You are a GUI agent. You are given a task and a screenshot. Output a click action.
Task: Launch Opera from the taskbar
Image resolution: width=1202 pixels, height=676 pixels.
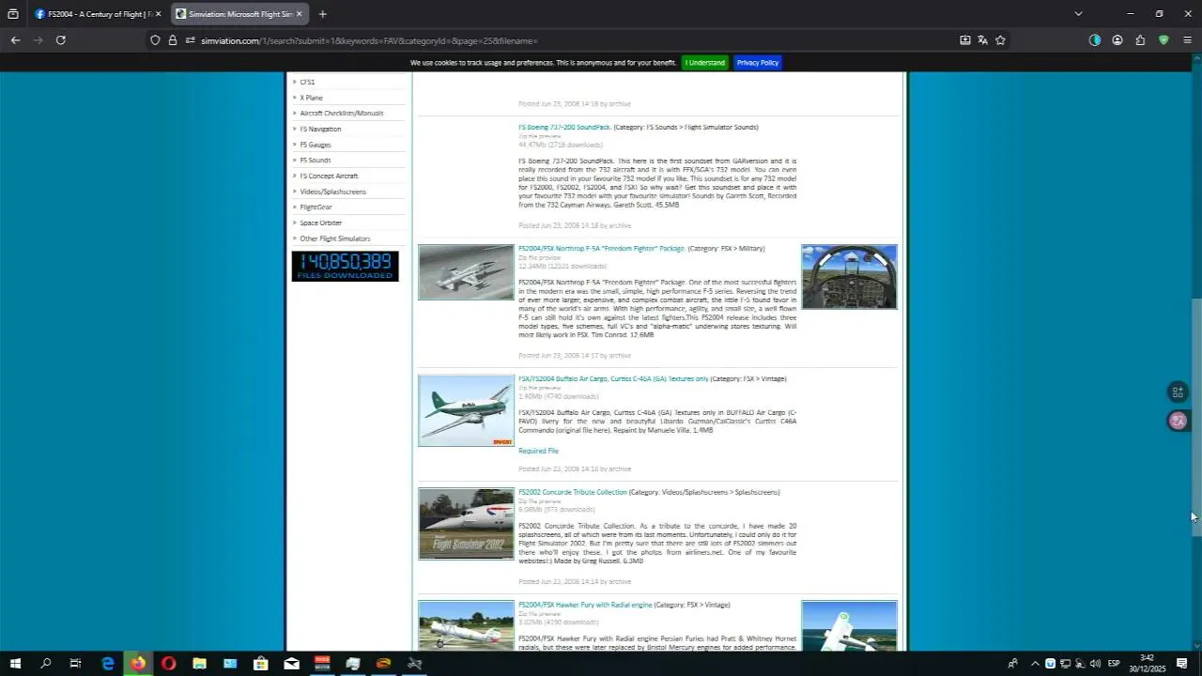click(168, 664)
